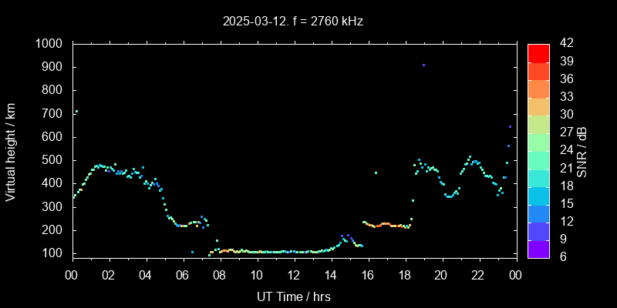Click the '1000' tick label on height axis
617x308 pixels.
49,44
